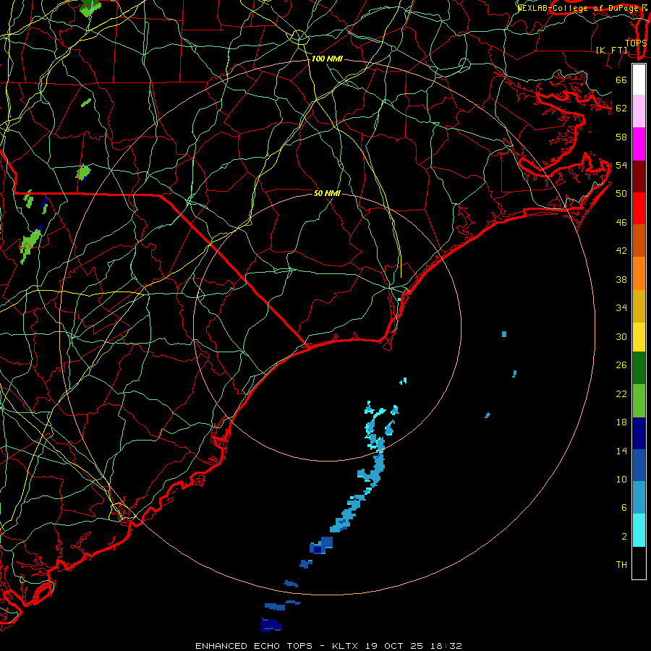This screenshot has width=651, height=651.
Task: Click the legend value "34"
Action: 621,307
